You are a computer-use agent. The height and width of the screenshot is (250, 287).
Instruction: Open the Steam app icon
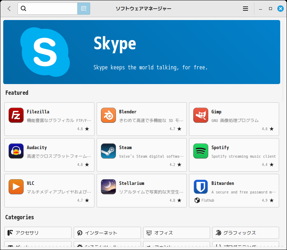(x=108, y=151)
